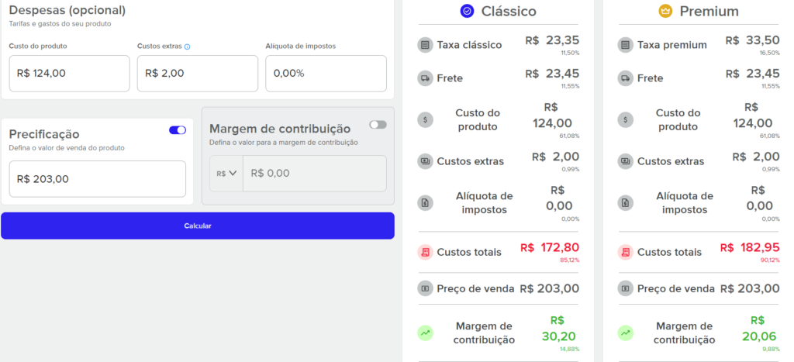Image resolution: width=794 pixels, height=362 pixels.
Task: Click the Alíquota de impostos icon in Clássico
Action: [426, 202]
